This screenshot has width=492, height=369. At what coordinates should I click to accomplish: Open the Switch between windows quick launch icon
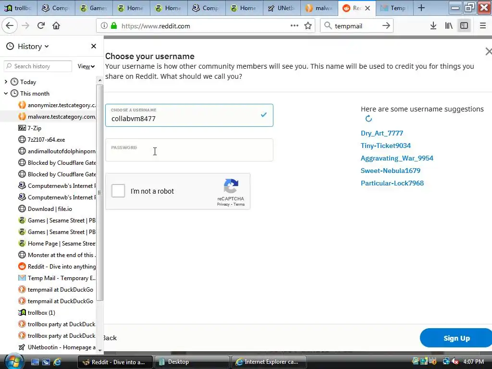[x=46, y=362]
